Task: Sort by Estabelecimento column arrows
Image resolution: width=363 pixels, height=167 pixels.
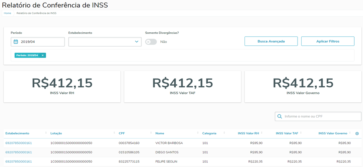Action: pyautogui.click(x=46, y=133)
